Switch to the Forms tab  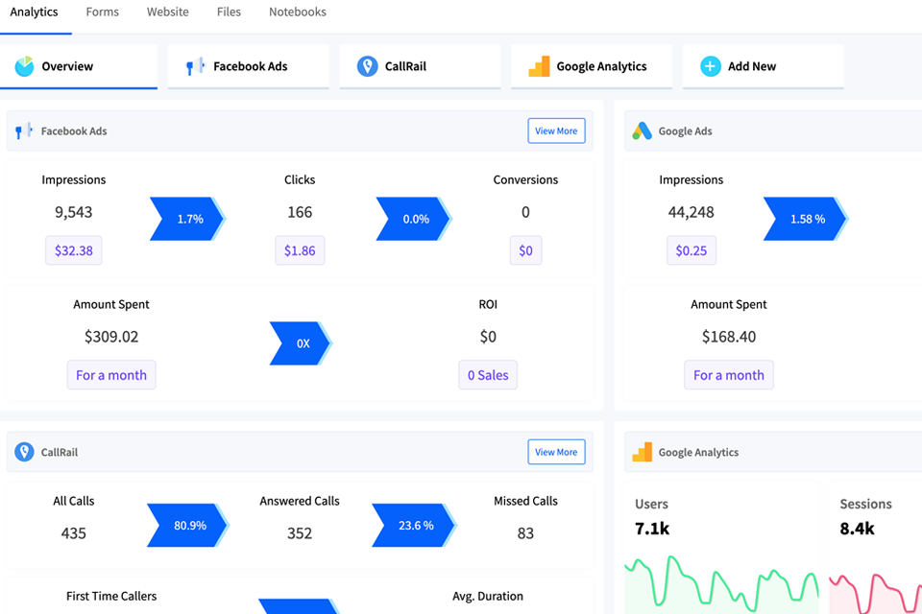tap(102, 12)
